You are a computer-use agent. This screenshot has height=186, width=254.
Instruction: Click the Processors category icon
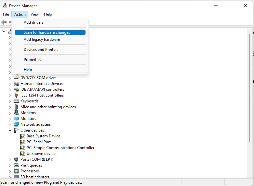coord(16,171)
